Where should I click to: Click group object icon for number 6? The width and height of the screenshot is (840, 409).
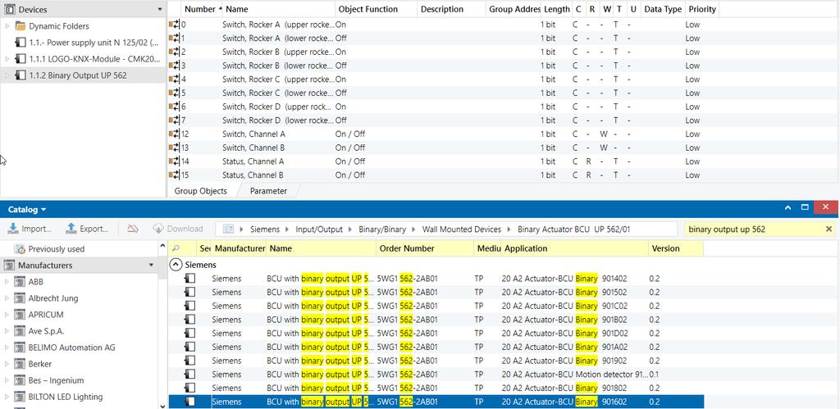pos(174,107)
